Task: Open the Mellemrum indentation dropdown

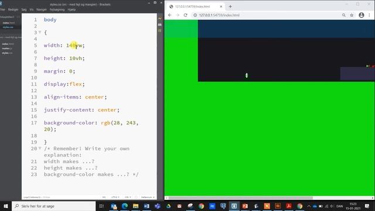Action: click(148, 198)
